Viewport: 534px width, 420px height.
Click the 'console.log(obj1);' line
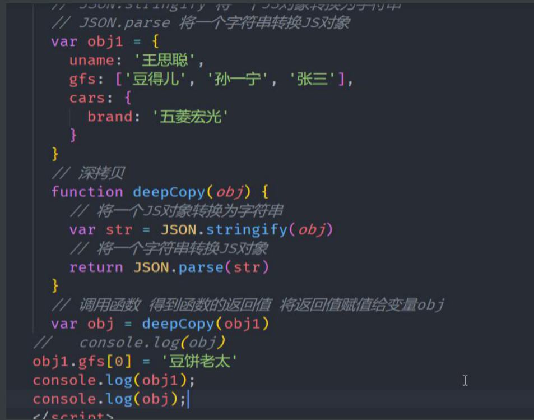tap(114, 380)
